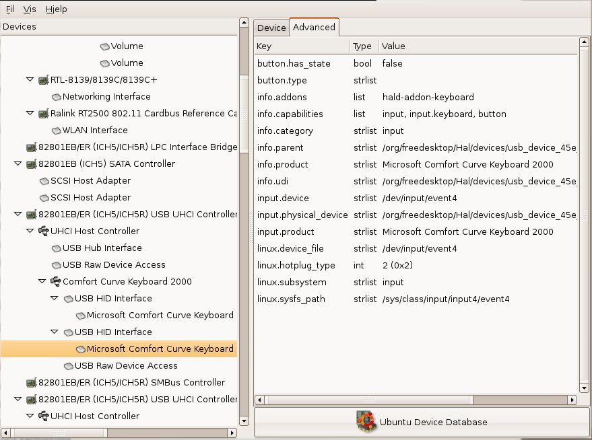Sort by the Key column header
592x440 pixels.
coord(302,46)
